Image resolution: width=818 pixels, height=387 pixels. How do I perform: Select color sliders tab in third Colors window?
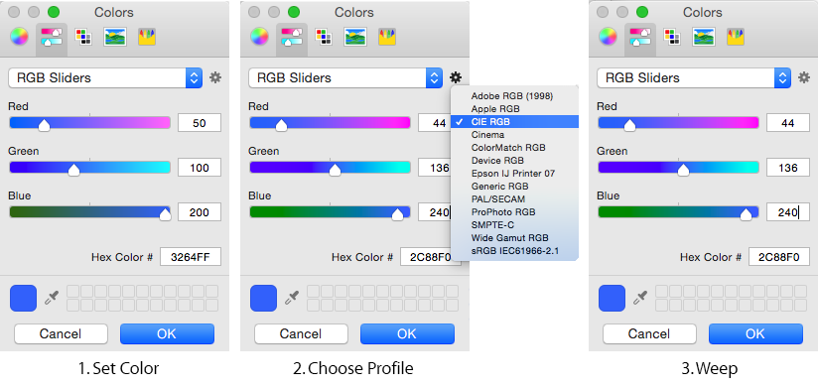640,37
